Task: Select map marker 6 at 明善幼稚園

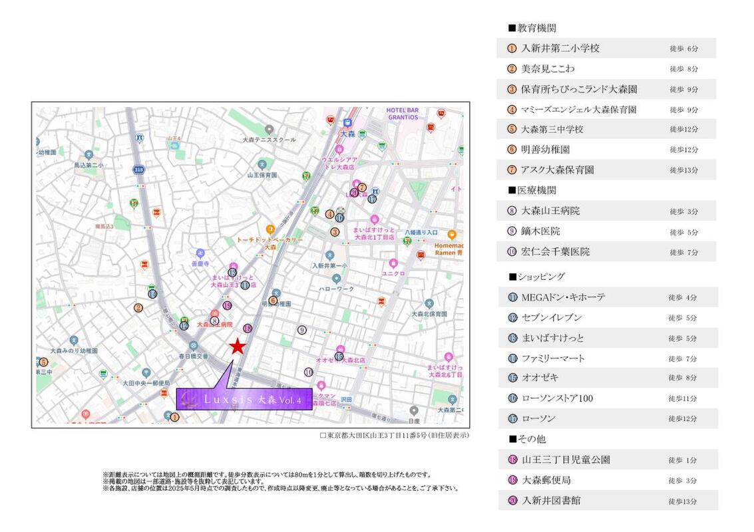Action: coord(273,301)
